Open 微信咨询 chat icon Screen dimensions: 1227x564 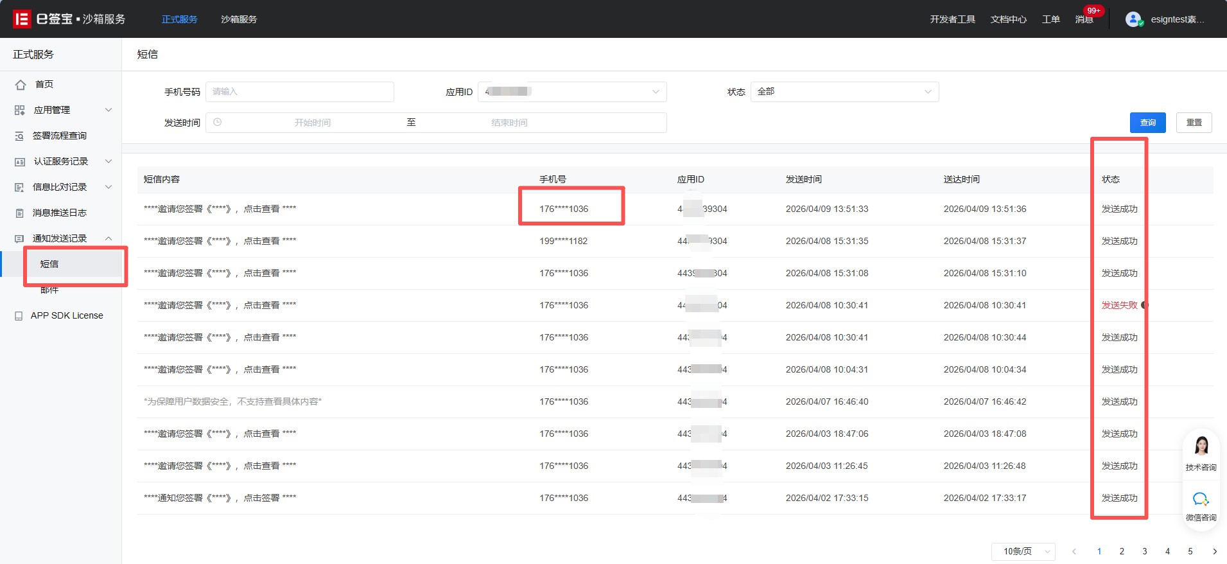(x=1201, y=499)
